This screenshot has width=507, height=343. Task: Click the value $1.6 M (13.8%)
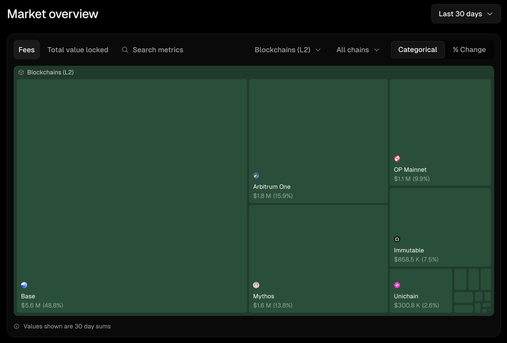[x=273, y=305]
